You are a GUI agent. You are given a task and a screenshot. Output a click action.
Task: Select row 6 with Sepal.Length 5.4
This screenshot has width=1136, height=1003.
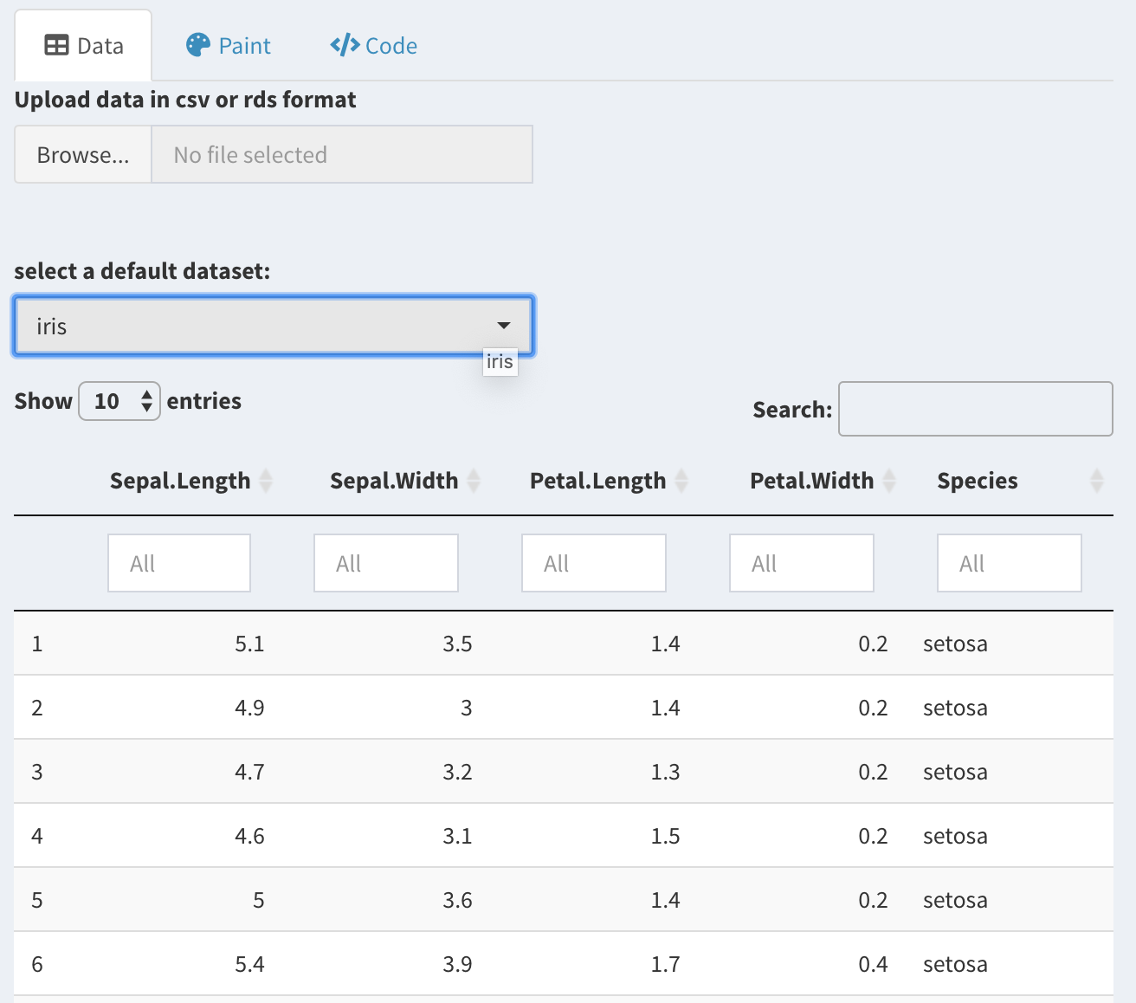coord(563,964)
